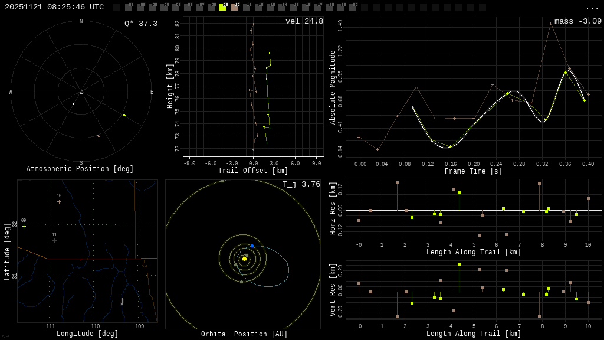The image size is (604, 340).
Task: Click station 11 cross marker on map
Action: click(54, 240)
